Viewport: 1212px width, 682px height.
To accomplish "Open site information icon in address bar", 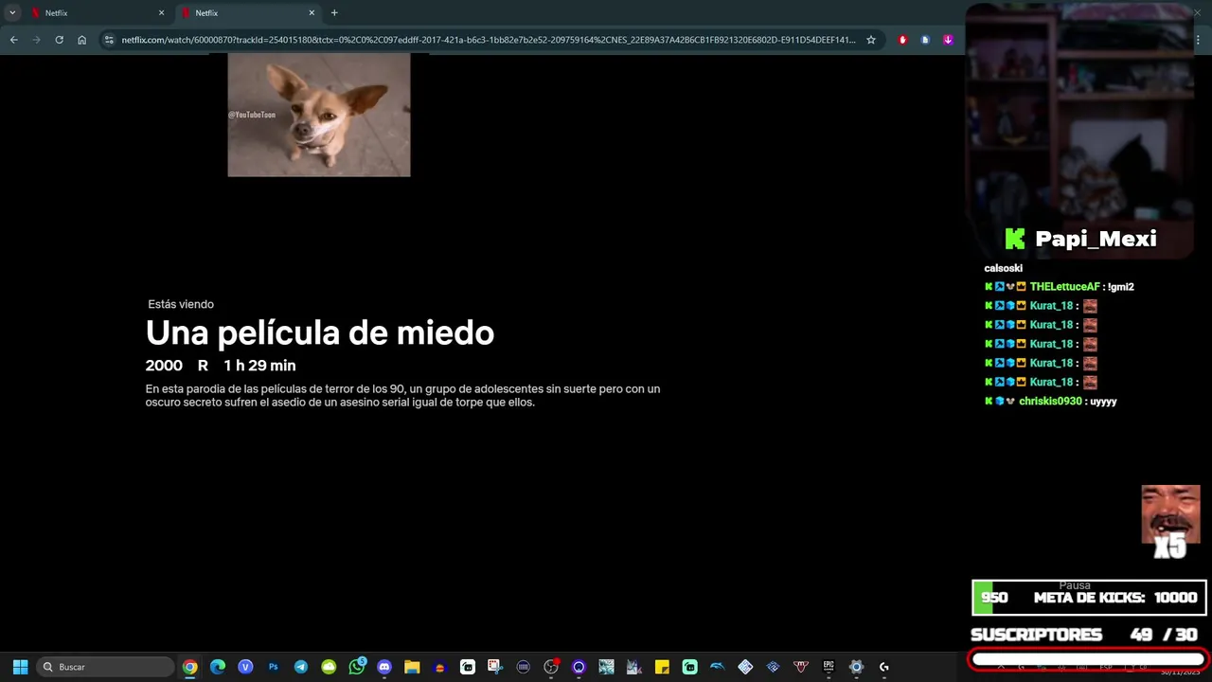I will [109, 40].
